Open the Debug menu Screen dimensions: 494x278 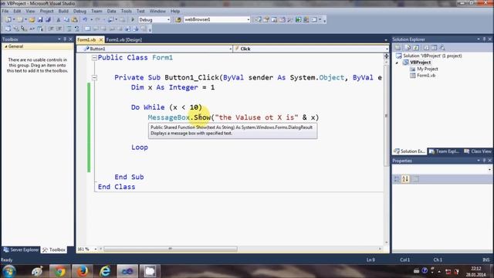[80, 11]
